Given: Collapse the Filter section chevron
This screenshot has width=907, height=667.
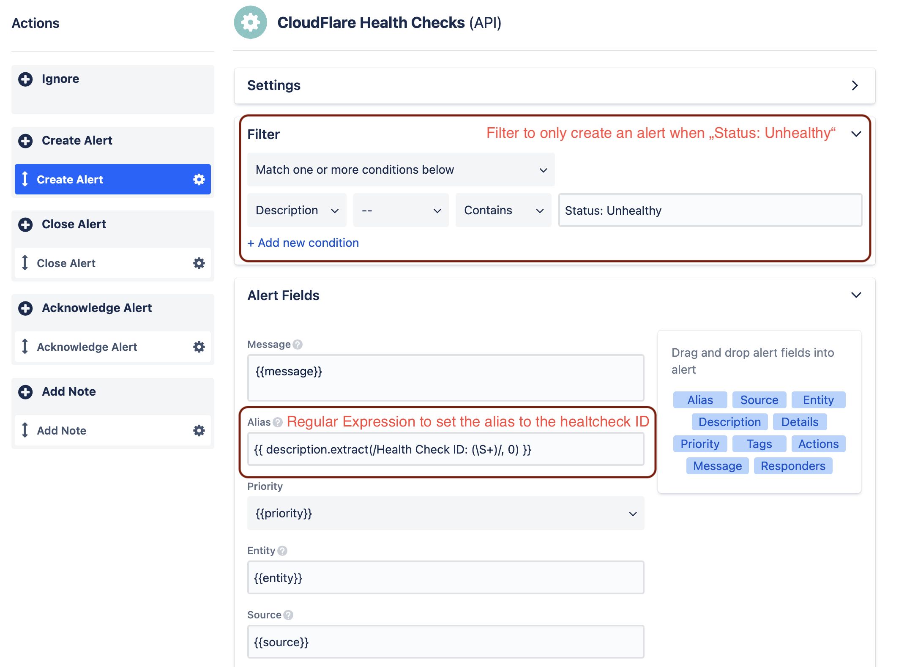Looking at the screenshot, I should coord(856,134).
